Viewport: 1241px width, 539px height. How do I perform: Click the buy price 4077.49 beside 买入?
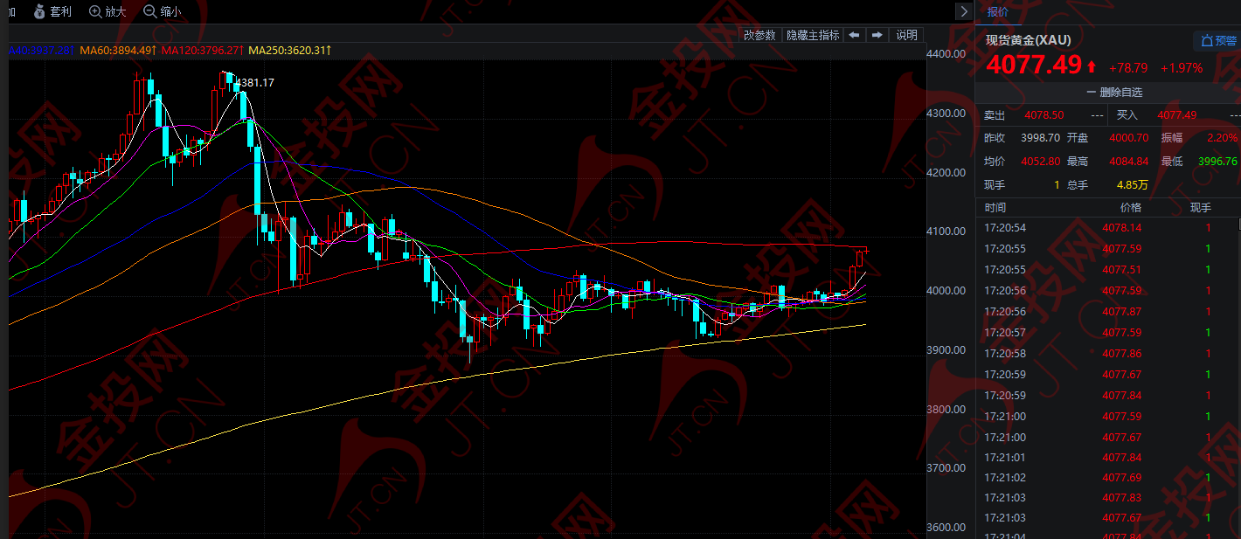point(1177,115)
